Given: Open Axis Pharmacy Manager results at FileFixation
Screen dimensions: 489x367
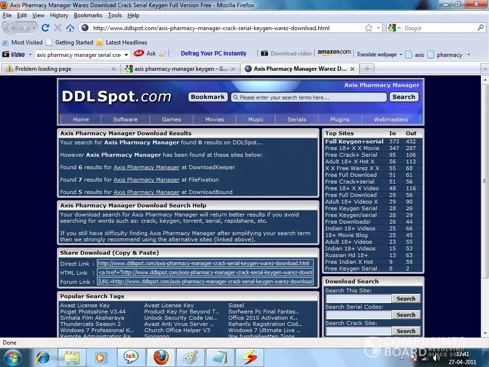Looking at the screenshot, I should click(147, 180).
